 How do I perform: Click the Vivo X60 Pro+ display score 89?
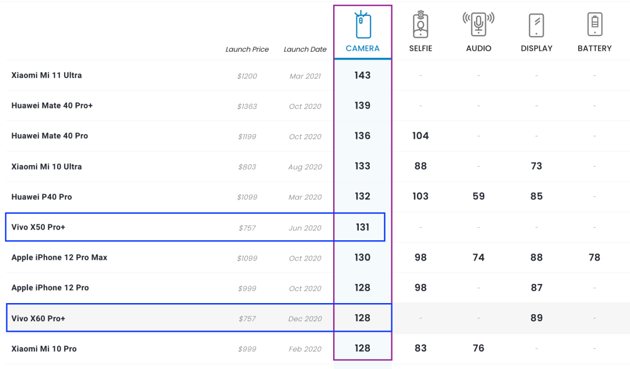click(537, 318)
